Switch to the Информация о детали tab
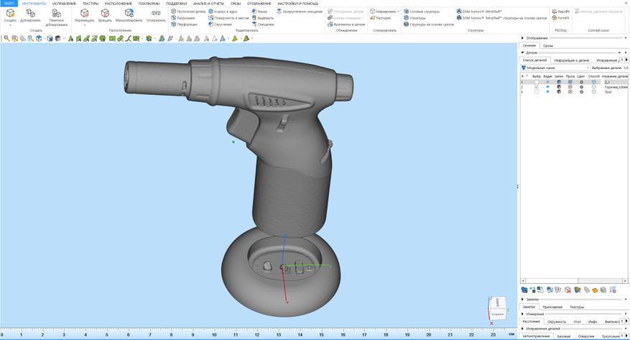Image resolution: width=630 pixels, height=340 pixels. pyautogui.click(x=571, y=60)
